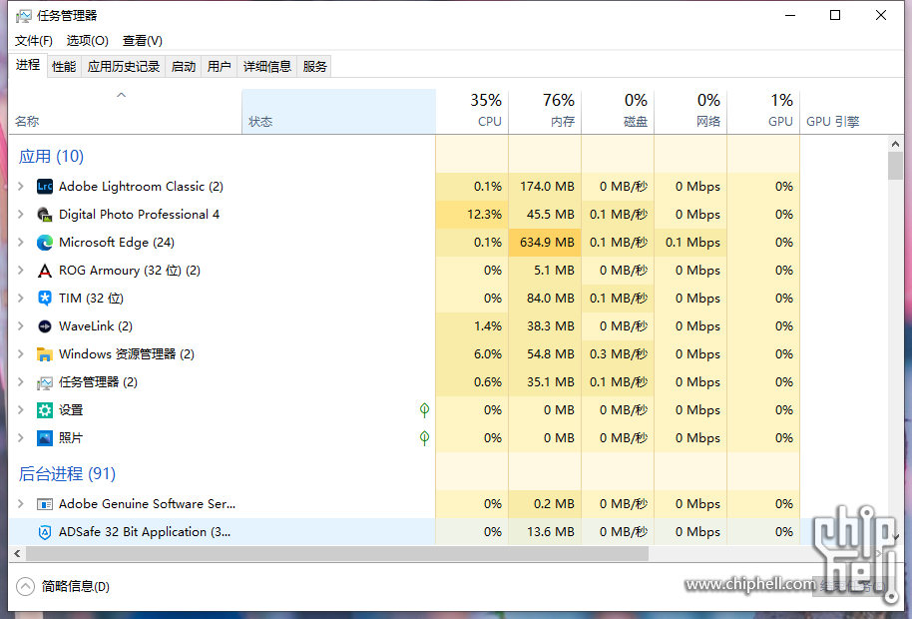Click the 后台进程 (91) group header
Image resolution: width=912 pixels, height=619 pixels.
[x=67, y=473]
